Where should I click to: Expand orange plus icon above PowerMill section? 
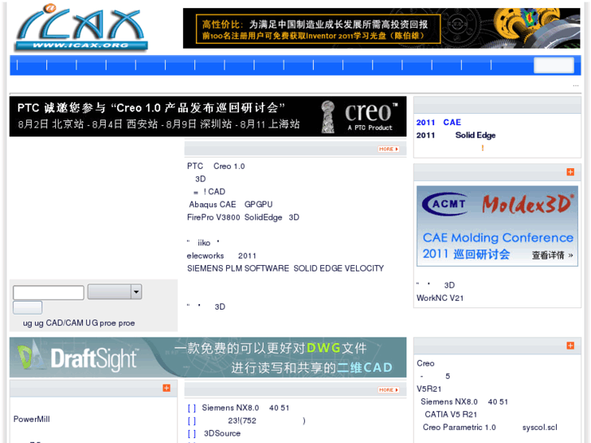(166, 388)
